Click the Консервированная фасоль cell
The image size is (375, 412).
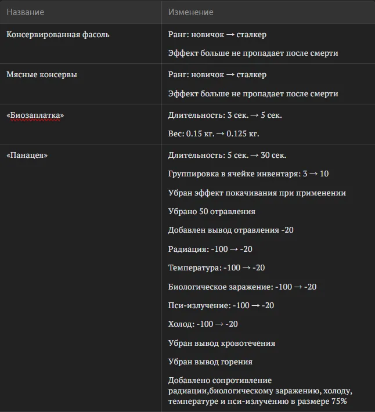point(58,34)
